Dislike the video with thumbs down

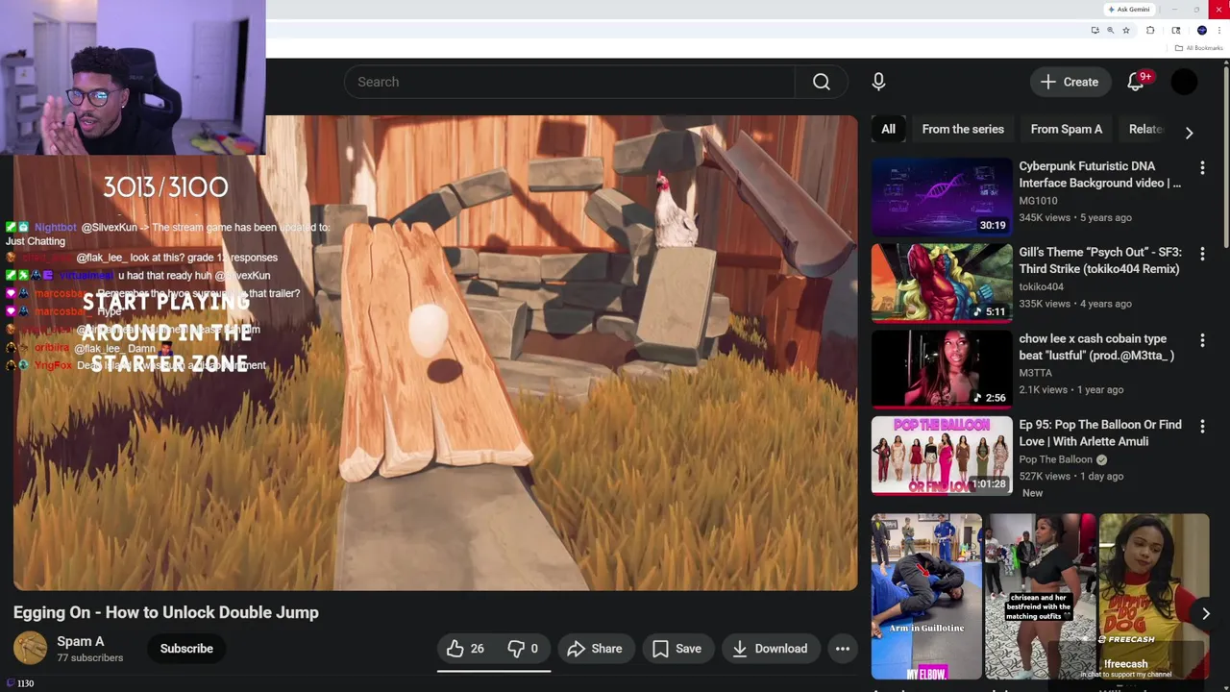point(523,649)
